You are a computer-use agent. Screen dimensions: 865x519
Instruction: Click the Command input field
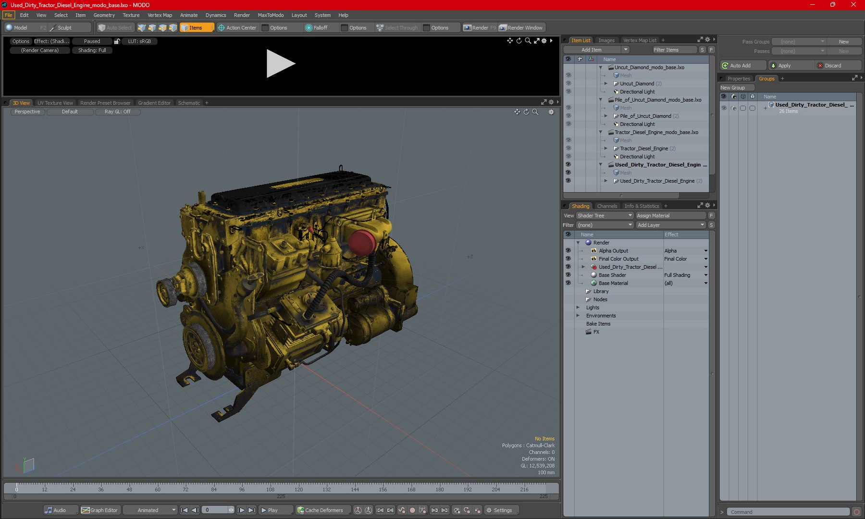[788, 512]
